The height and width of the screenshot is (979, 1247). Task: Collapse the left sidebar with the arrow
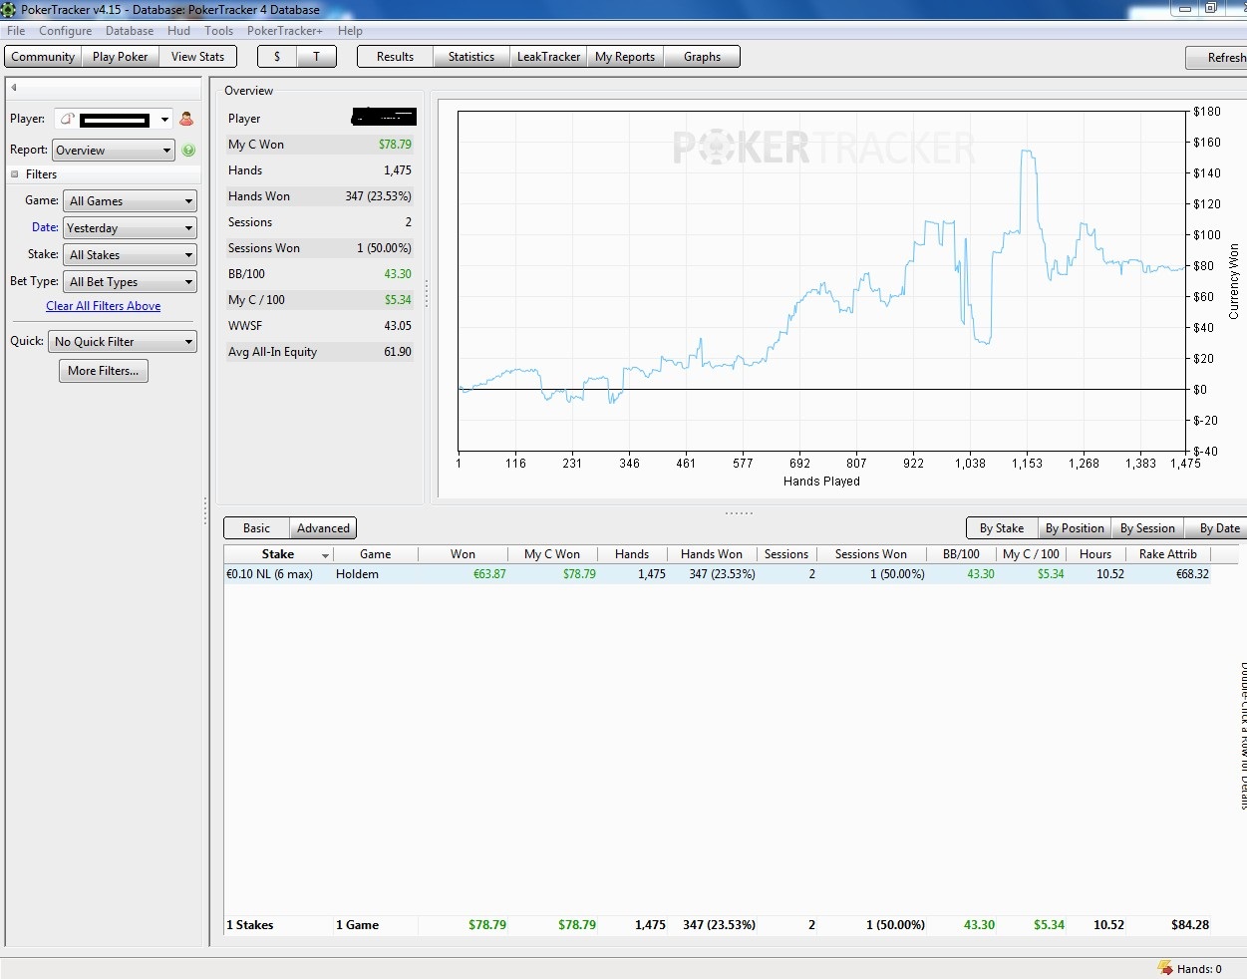click(14, 88)
